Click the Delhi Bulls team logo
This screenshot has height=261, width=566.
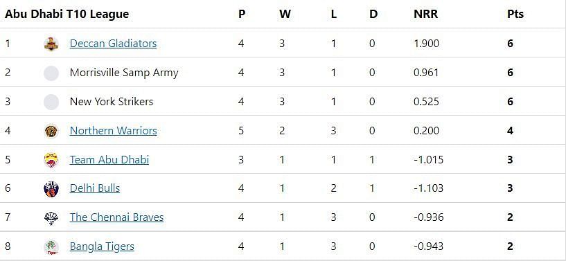point(51,188)
